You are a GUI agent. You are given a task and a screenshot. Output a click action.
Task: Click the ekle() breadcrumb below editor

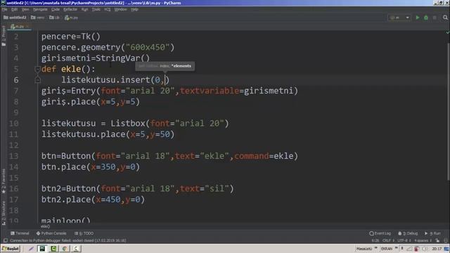pos(45,226)
